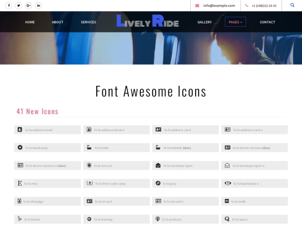Open the LinkedIn social icon
This screenshot has width=302, height=226.
(x=39, y=6)
